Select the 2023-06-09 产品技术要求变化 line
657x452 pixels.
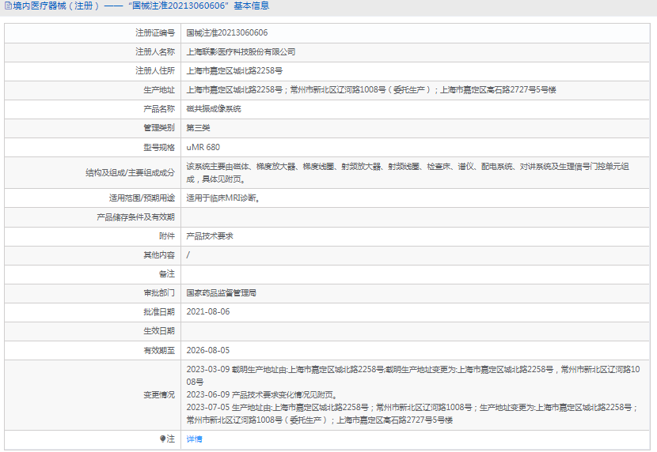click(262, 395)
